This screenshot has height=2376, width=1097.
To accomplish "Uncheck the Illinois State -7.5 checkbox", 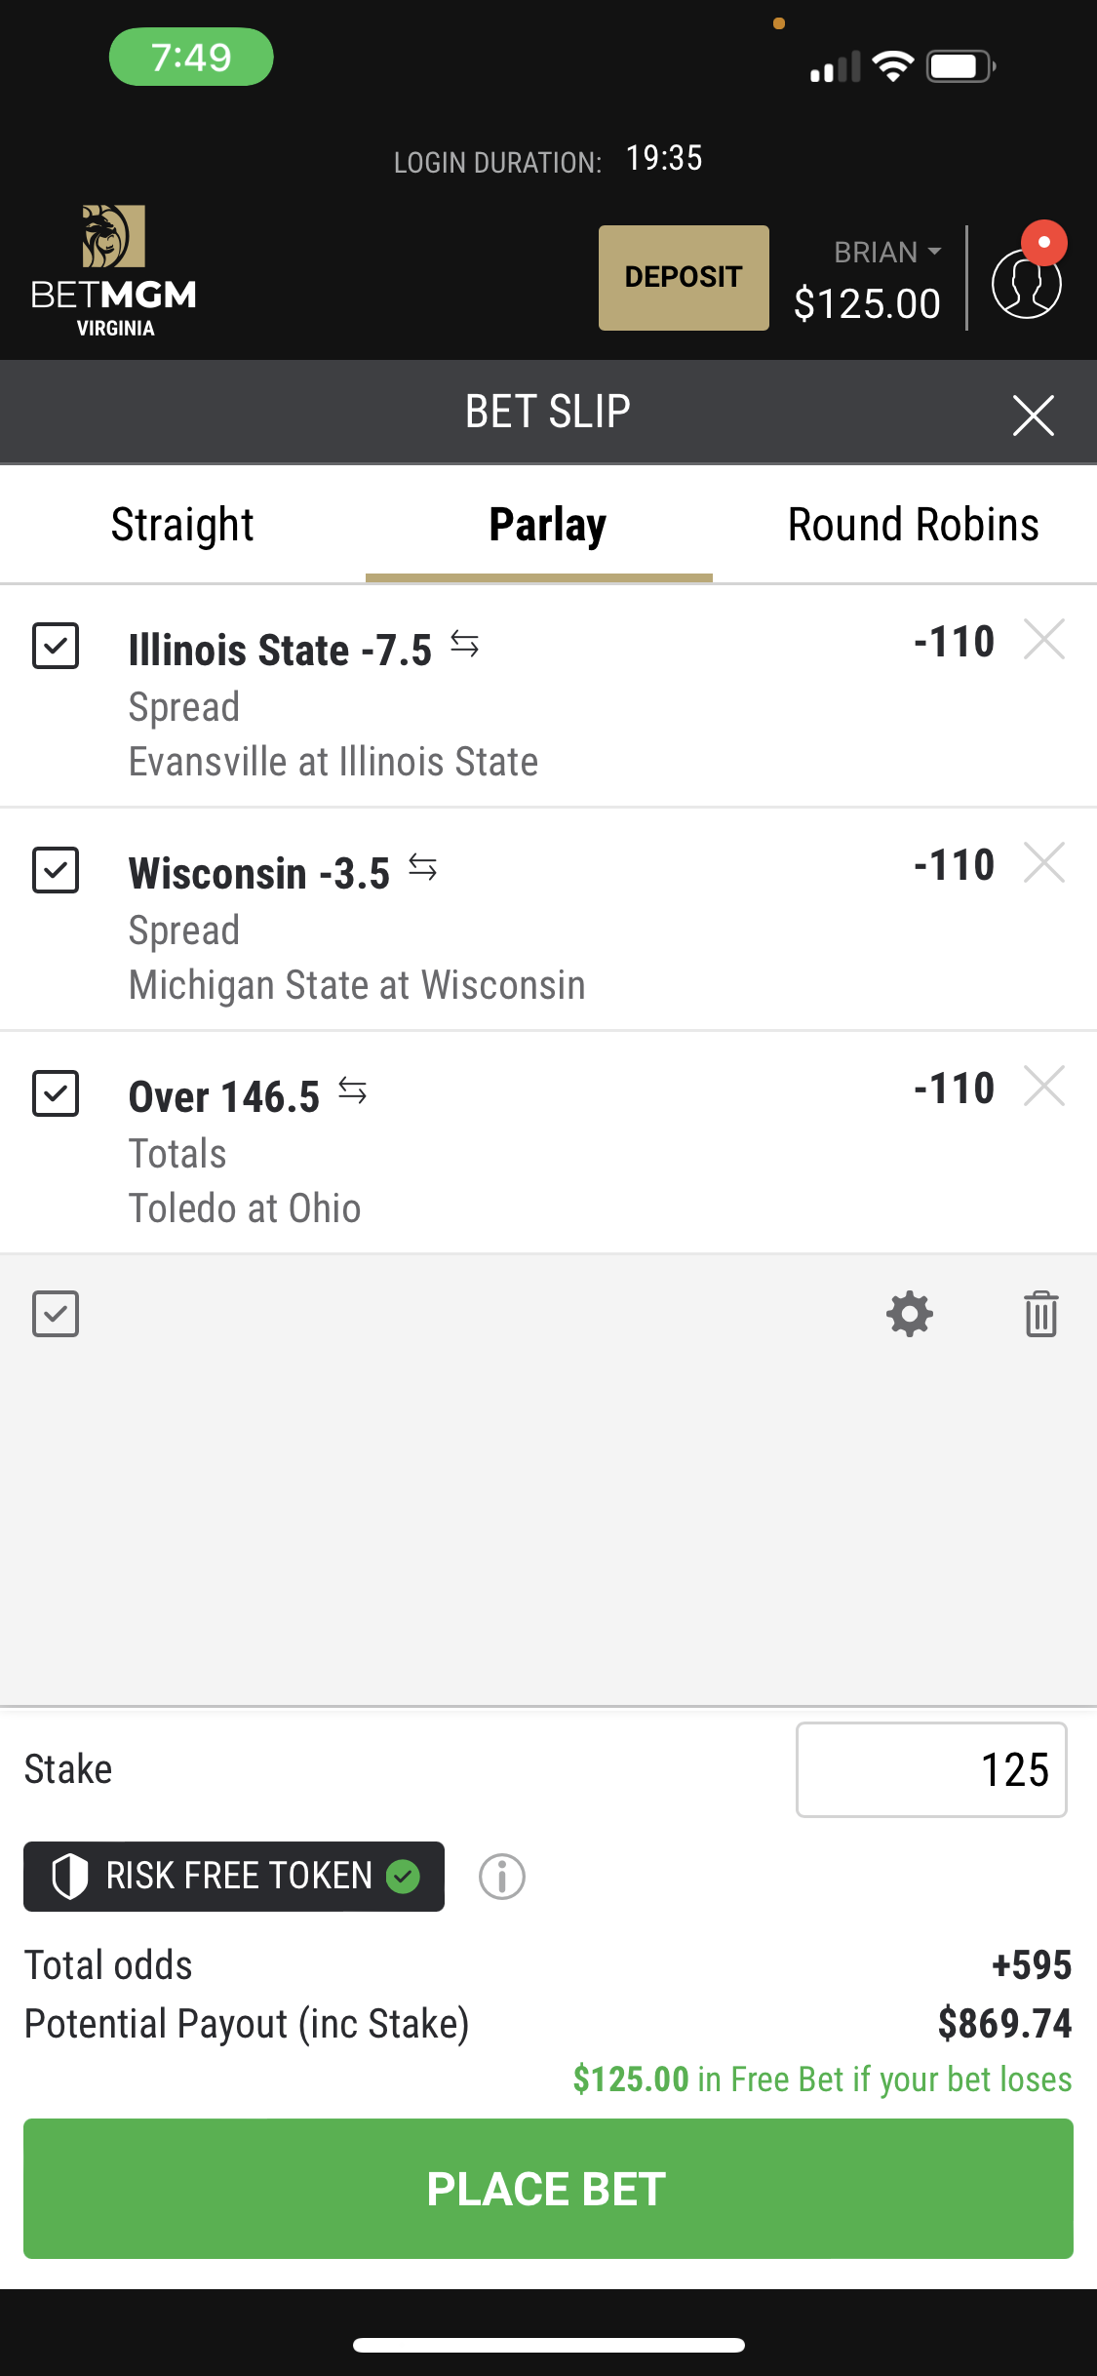I will coord(56,646).
